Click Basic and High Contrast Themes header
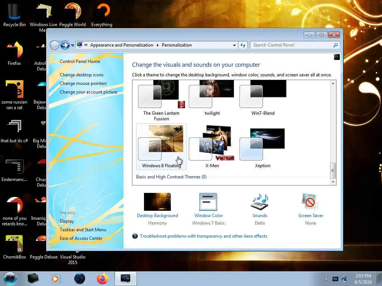This screenshot has width=382, height=286. (171, 177)
